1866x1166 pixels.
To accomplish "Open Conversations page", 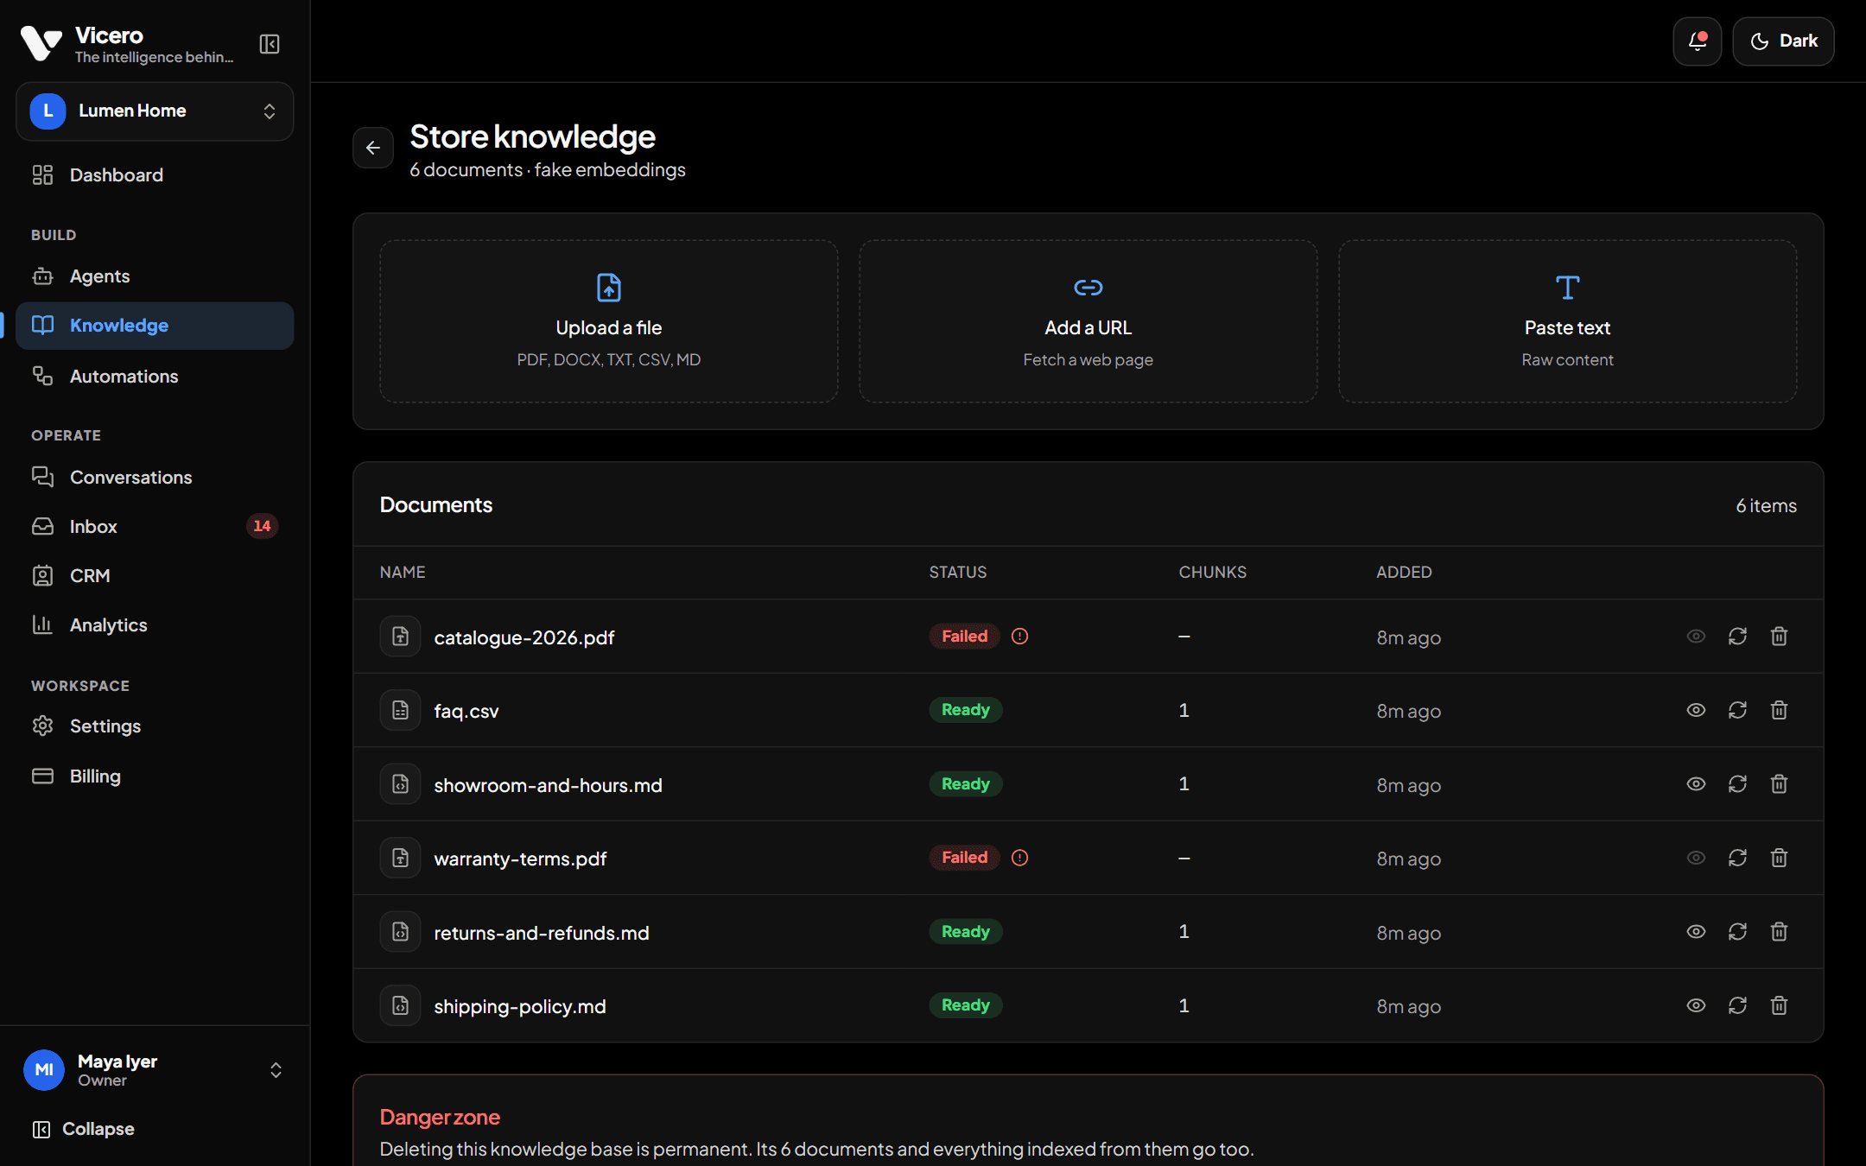I will tap(155, 478).
